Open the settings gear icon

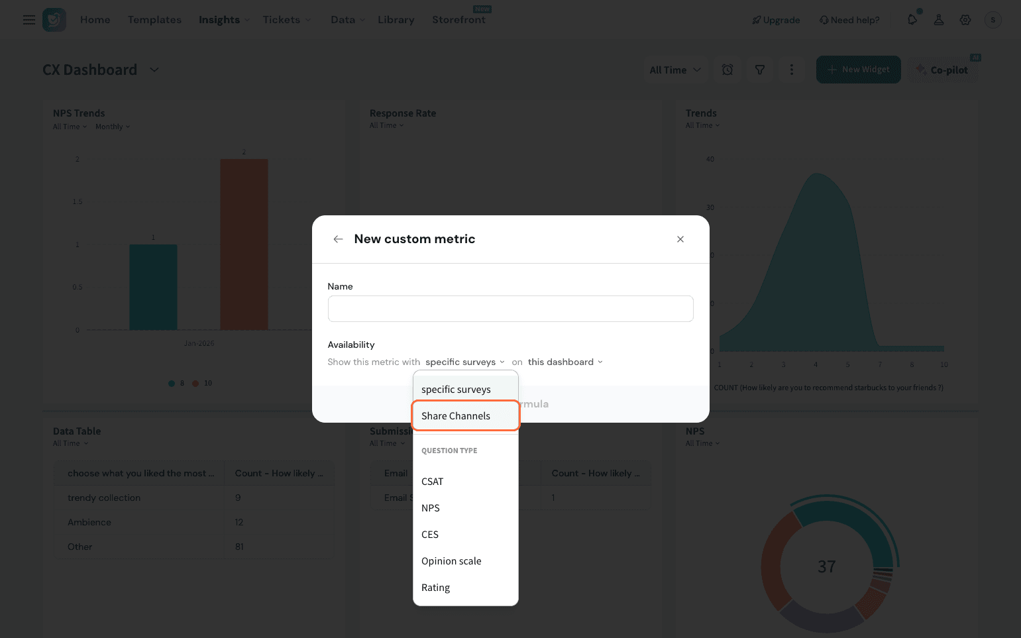[965, 20]
